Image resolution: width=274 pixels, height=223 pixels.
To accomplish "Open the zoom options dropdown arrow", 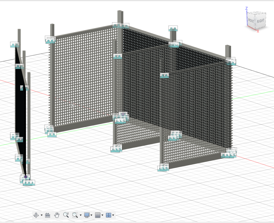I will pos(81,215).
